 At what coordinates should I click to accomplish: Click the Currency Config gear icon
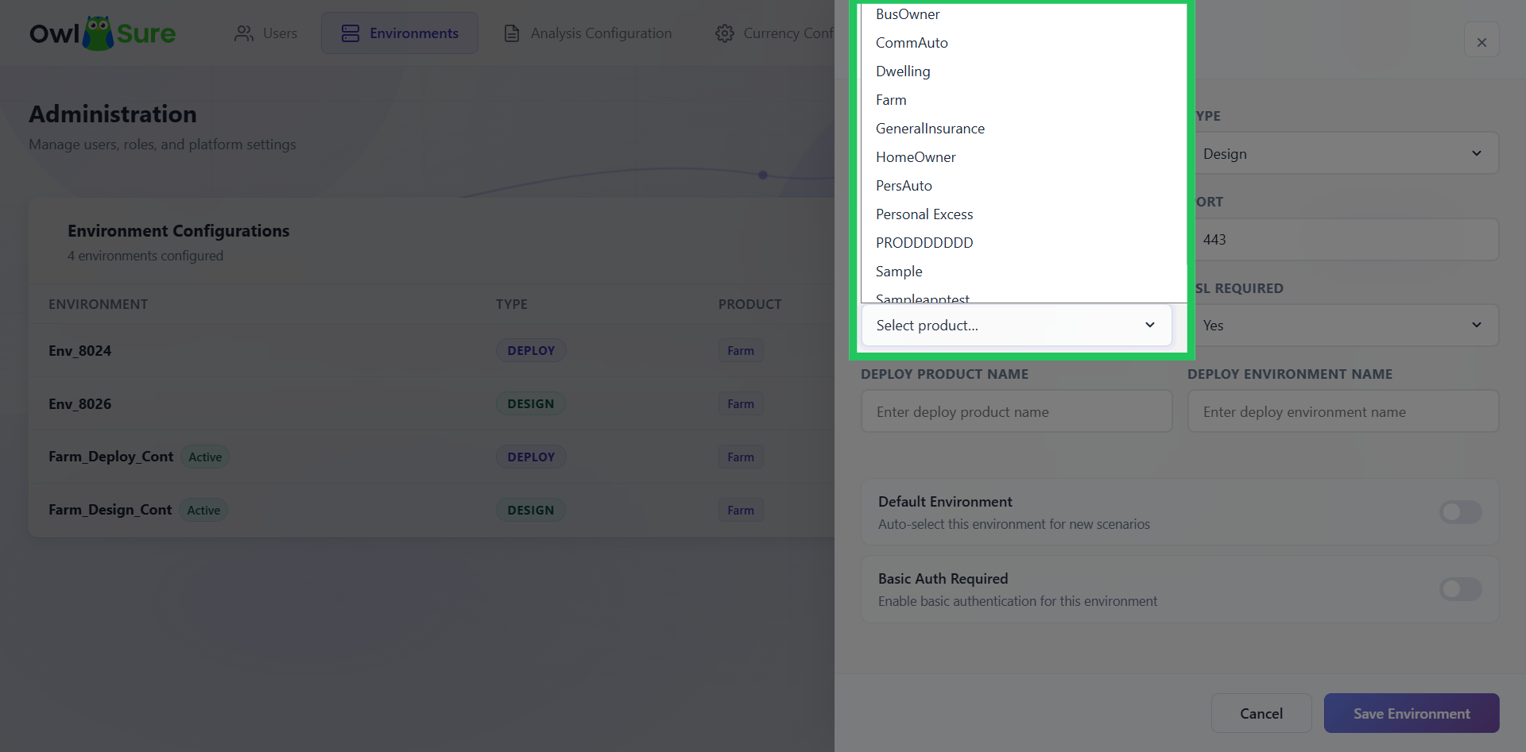(x=725, y=33)
